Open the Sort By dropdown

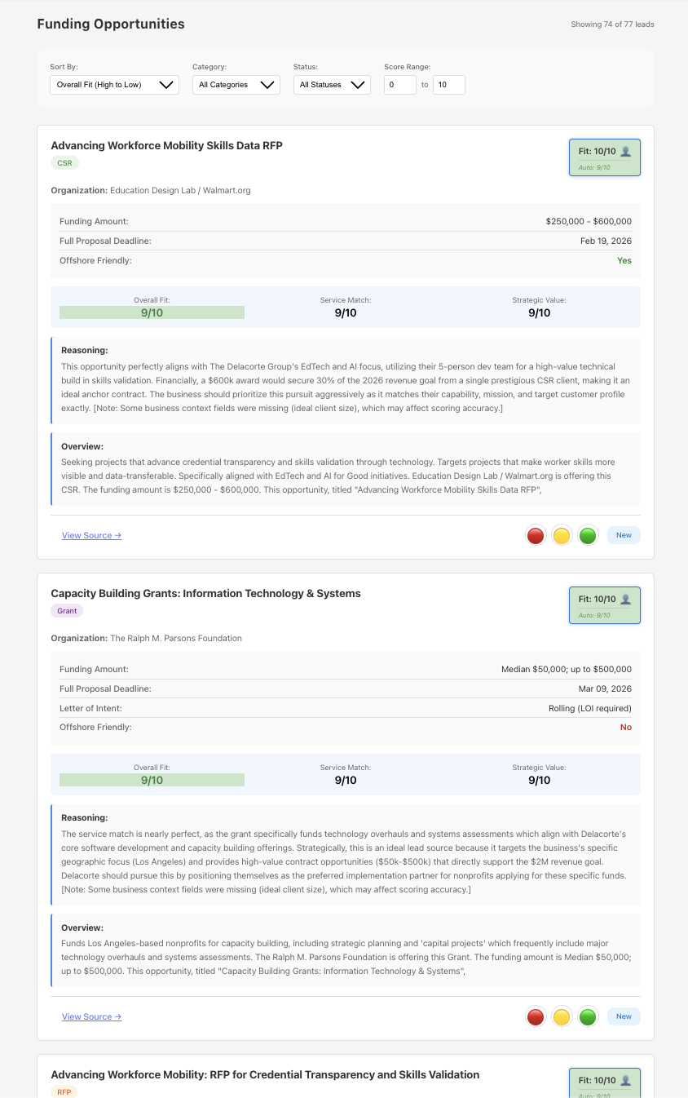[x=114, y=85]
